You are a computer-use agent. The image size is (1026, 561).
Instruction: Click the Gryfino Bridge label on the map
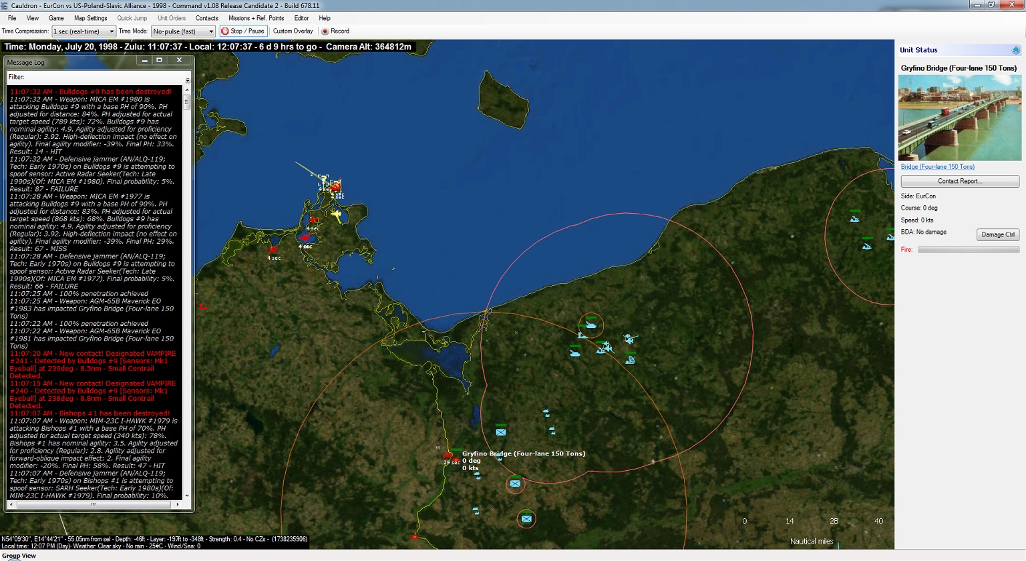point(524,453)
